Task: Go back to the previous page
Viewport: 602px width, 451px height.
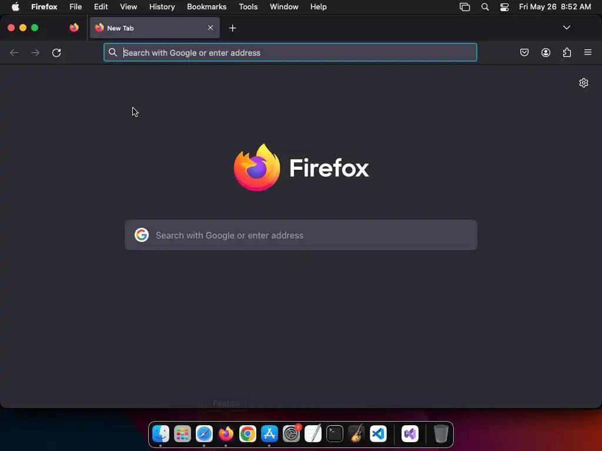Action: 14,52
